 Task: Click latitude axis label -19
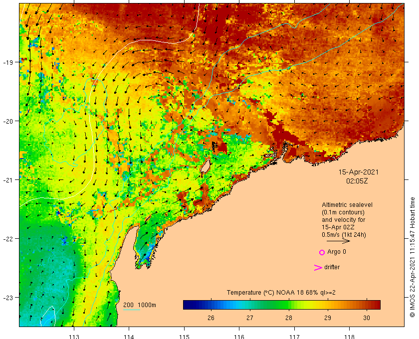click(x=8, y=62)
